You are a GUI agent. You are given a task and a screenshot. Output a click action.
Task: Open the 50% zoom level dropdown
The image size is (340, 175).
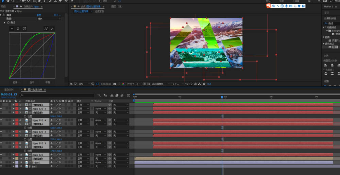point(85,84)
